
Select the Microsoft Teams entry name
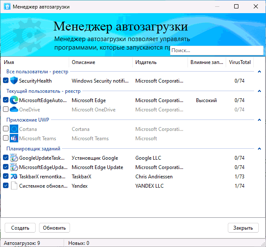[37, 139]
